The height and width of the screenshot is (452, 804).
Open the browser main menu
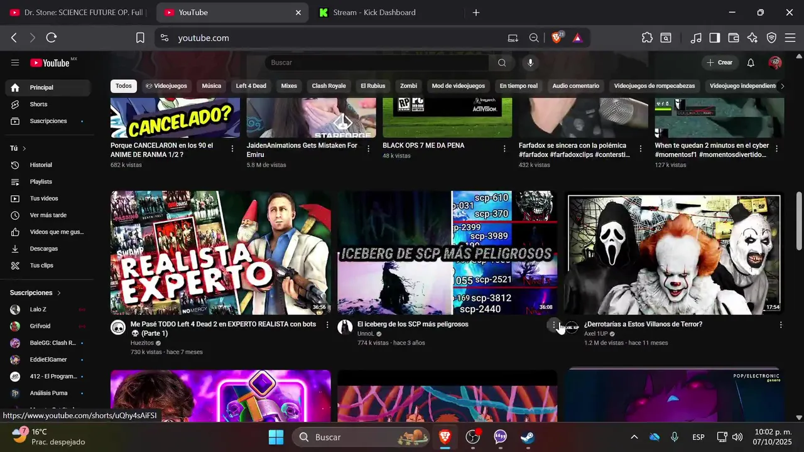point(790,38)
